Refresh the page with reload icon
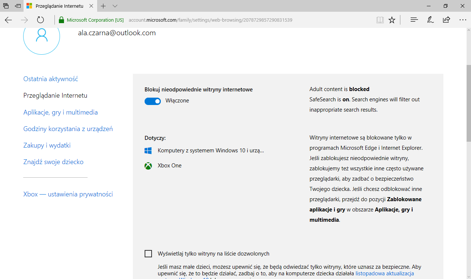Viewport: 471px width, 279px height. point(40,20)
